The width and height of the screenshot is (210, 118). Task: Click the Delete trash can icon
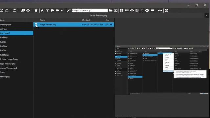(36, 10)
